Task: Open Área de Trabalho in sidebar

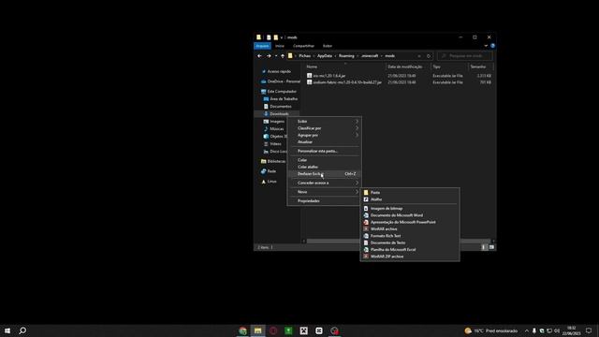Action: (284, 99)
